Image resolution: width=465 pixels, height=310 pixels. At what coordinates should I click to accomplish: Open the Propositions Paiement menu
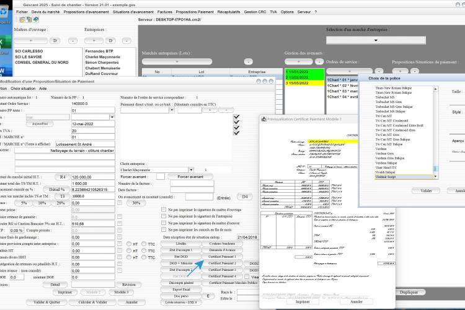(195, 12)
